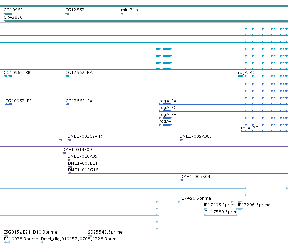The width and height of the screenshot is (288, 244).
Task: Click the SD25543.5prime EST label
Action: tap(105, 232)
